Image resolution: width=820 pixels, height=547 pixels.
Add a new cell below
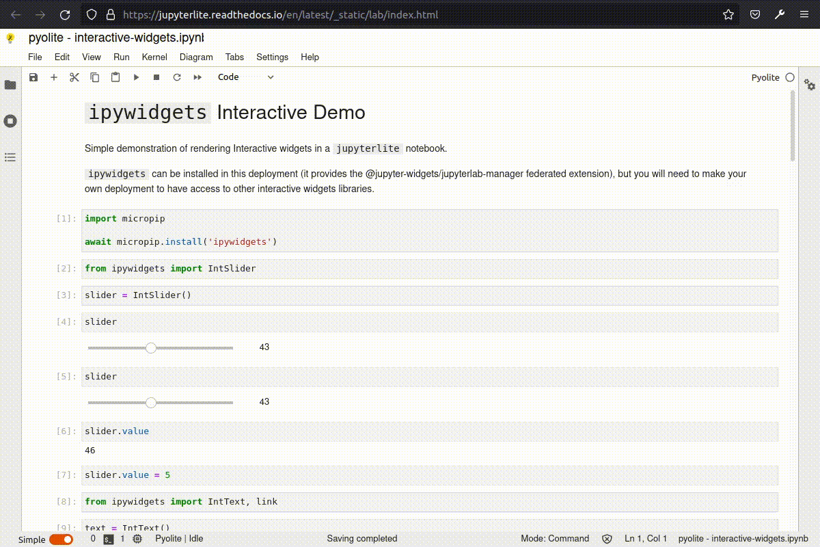(54, 77)
